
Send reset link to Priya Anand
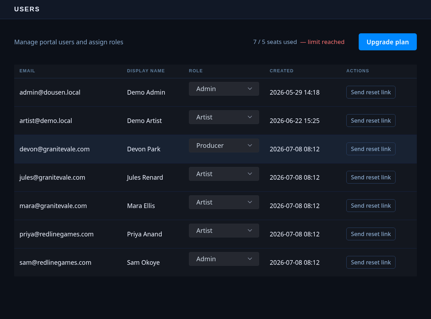click(371, 234)
